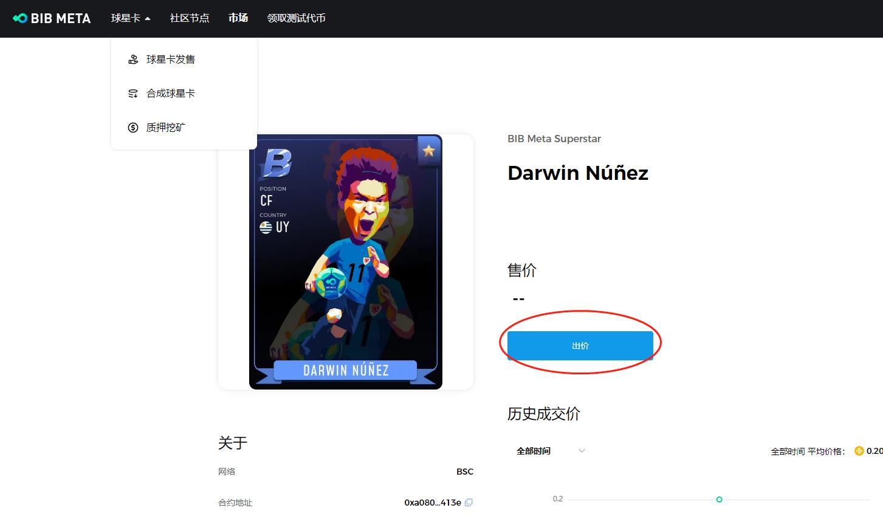Click the blue B logo on card

[x=276, y=164]
